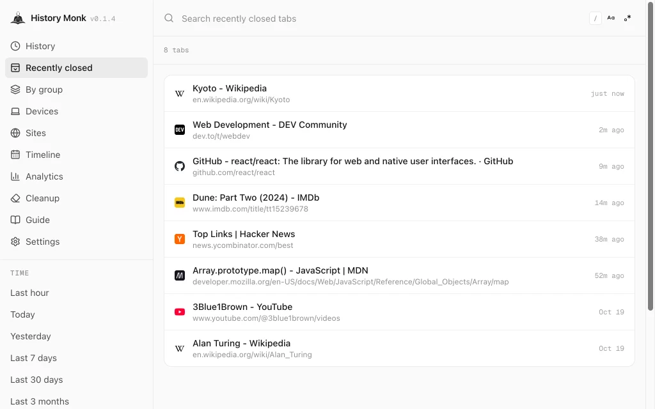
Task: Open the Sites view
Action: point(77,133)
